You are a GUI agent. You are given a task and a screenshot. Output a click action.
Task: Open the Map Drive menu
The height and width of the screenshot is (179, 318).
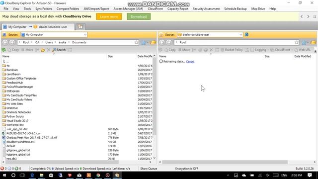click(x=258, y=9)
